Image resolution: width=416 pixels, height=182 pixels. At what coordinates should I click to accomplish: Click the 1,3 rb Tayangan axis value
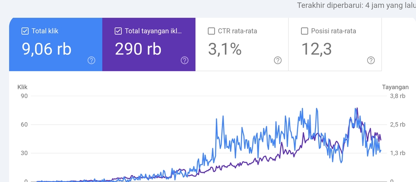coord(398,153)
